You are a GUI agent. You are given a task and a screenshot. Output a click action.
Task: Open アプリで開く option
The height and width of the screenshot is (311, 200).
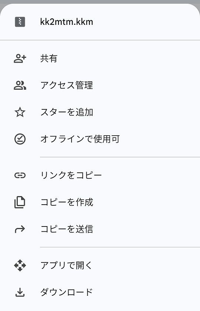pyautogui.click(x=100, y=265)
